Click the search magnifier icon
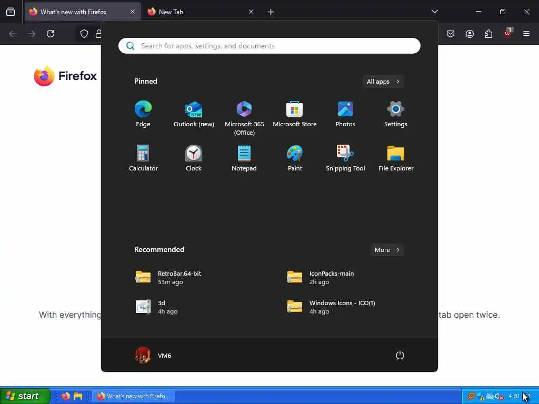The height and width of the screenshot is (404, 539). 131,46
